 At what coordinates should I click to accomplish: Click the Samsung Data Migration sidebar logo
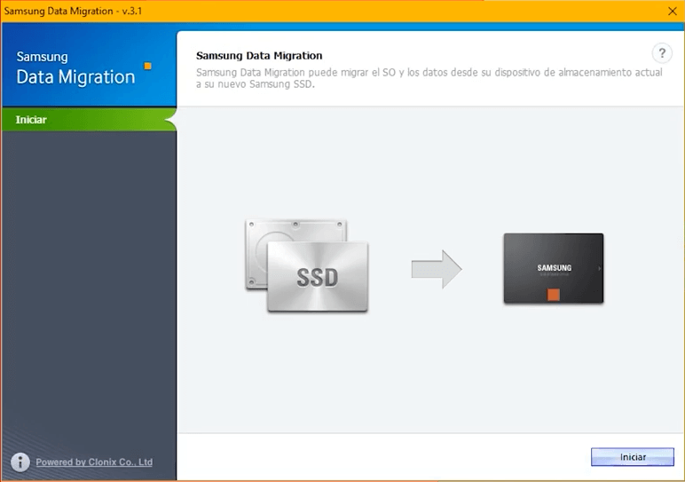pos(83,68)
